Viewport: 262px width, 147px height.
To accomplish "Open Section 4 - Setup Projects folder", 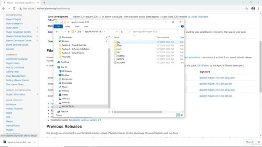I will (73, 53).
